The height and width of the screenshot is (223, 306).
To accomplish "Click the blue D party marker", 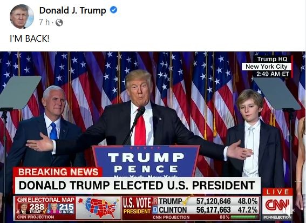I will 155,209.
